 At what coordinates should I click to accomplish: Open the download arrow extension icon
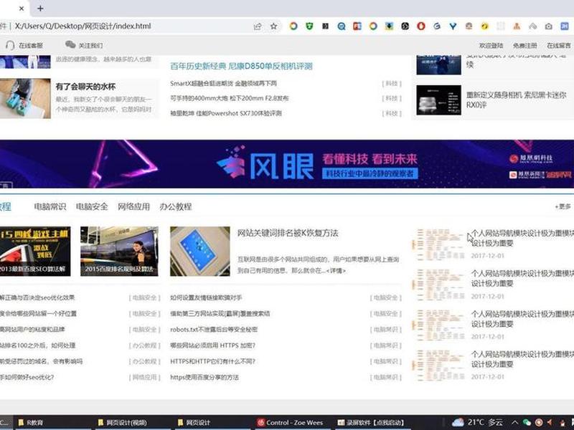click(389, 26)
